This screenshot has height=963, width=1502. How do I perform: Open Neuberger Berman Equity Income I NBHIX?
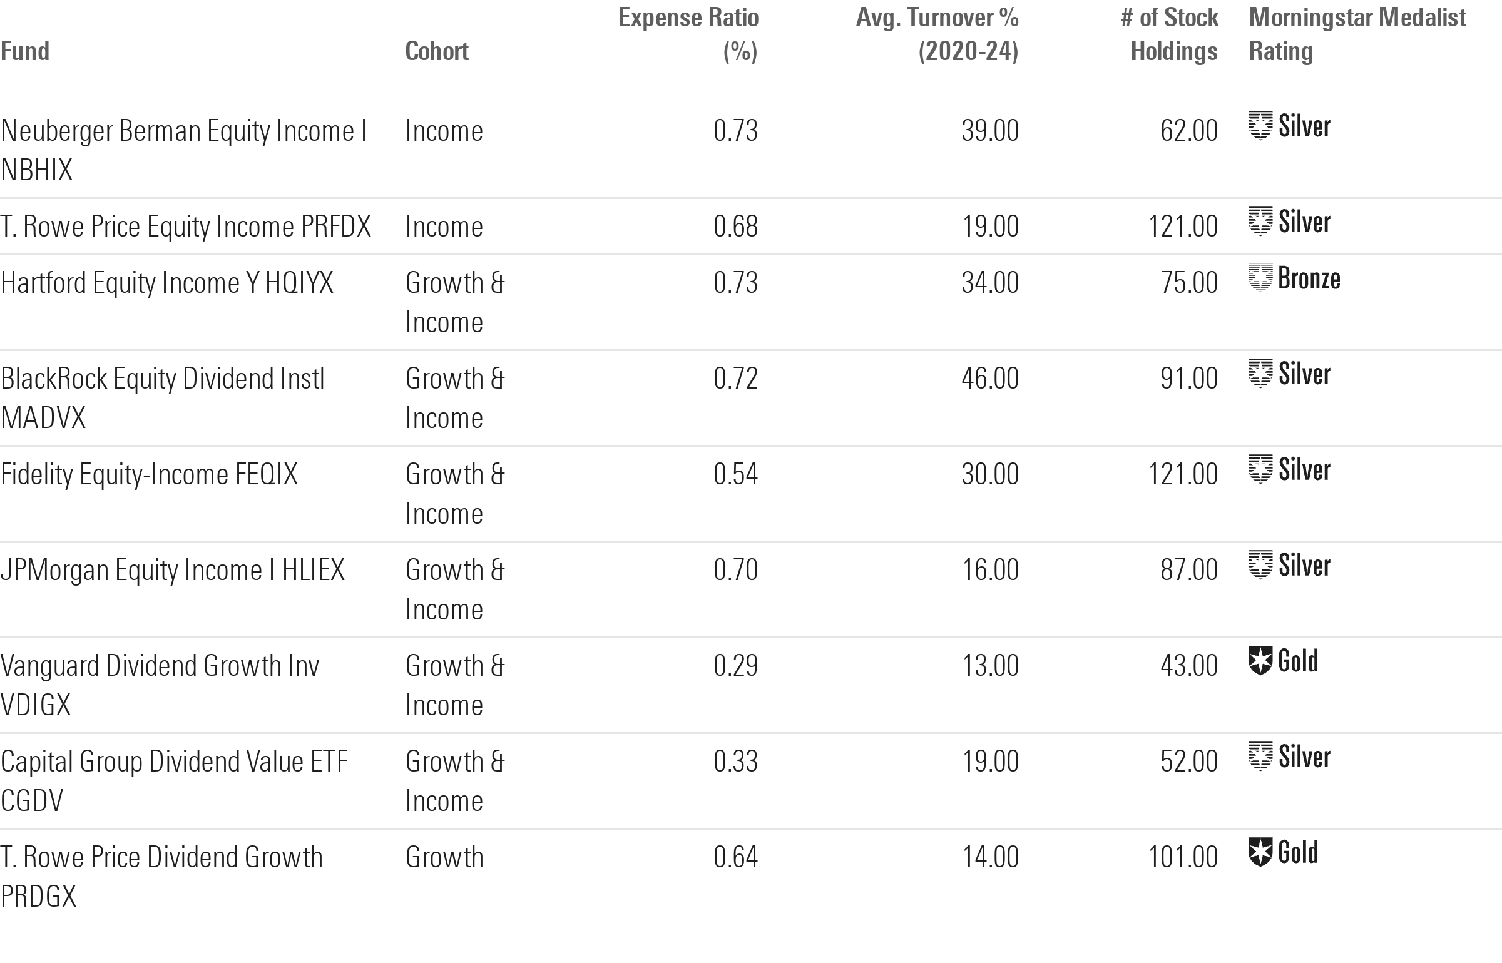183,150
